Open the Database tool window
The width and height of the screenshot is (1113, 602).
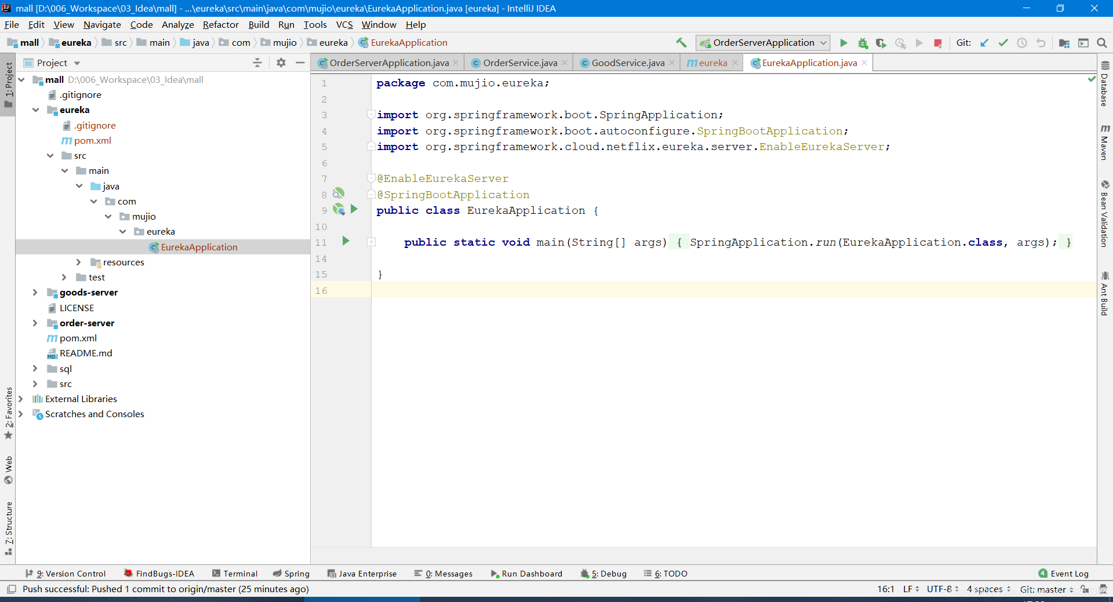pos(1105,83)
